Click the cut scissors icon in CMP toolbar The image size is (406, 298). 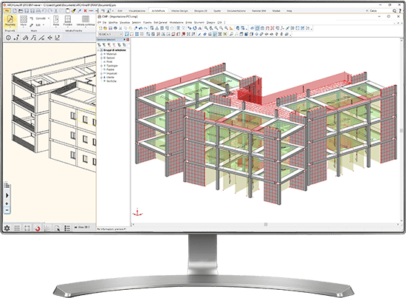pyautogui.click(x=120, y=28)
